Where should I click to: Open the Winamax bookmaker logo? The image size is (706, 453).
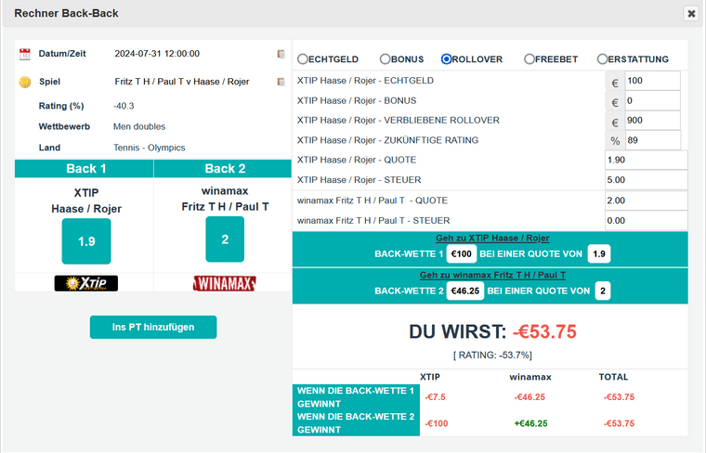[x=225, y=283]
